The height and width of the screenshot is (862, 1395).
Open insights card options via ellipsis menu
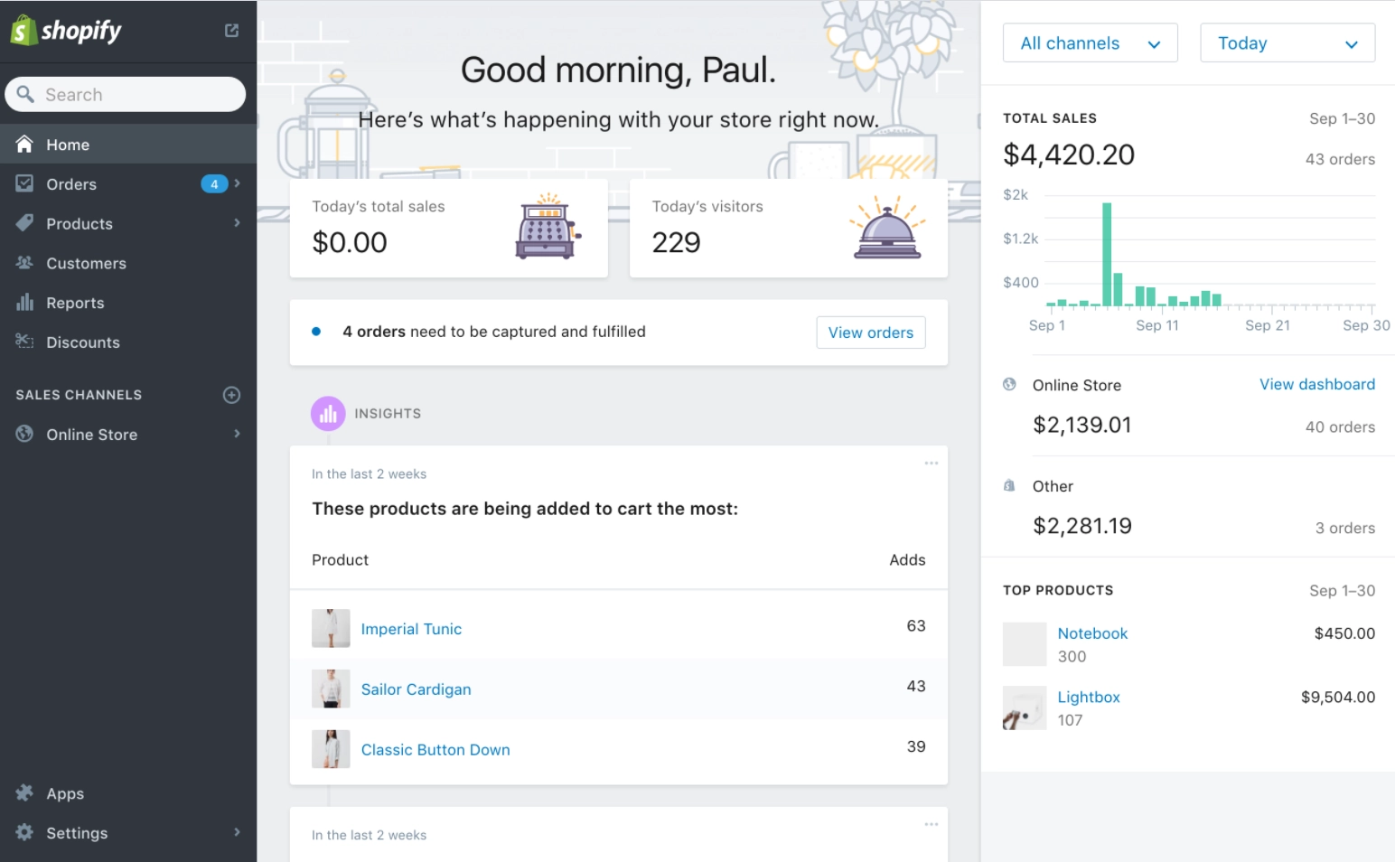931,463
